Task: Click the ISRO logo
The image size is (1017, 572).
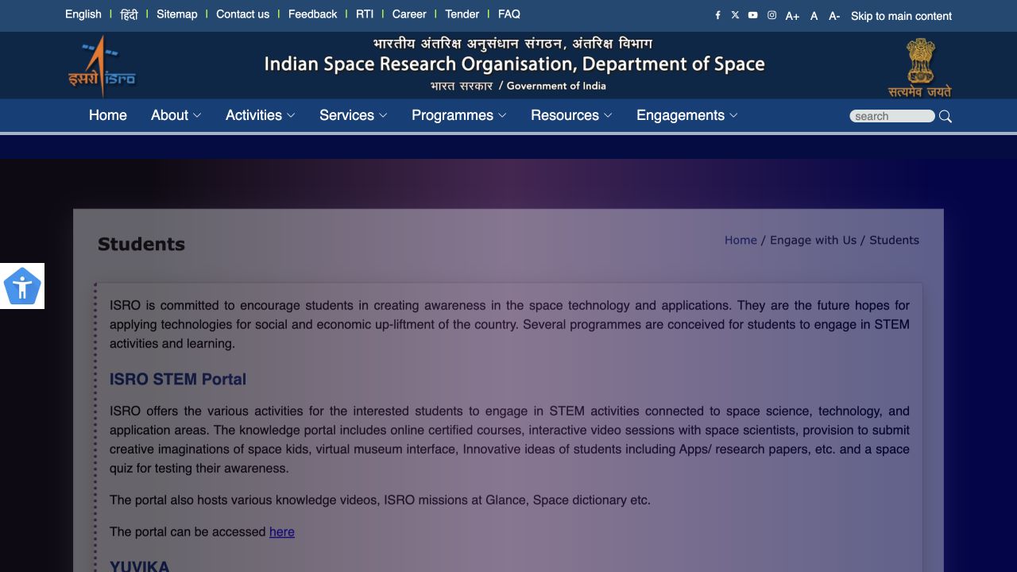Action: coord(102,66)
